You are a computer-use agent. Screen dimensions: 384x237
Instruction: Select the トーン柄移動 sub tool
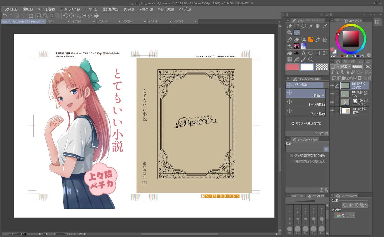[306, 102]
